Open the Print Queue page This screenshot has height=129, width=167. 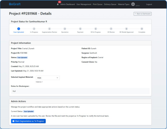pos(98,4)
